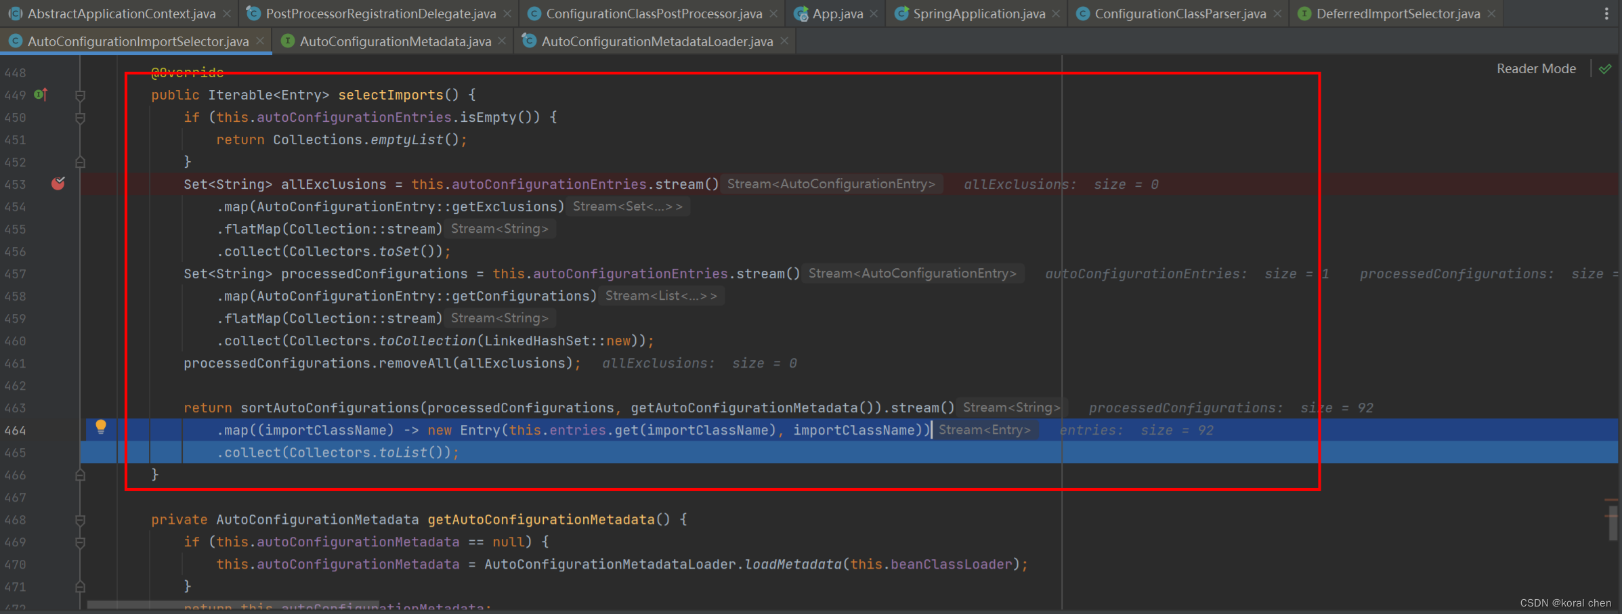Collapse selectImports method at line 449
Screen dimensions: 1622x614
click(80, 95)
